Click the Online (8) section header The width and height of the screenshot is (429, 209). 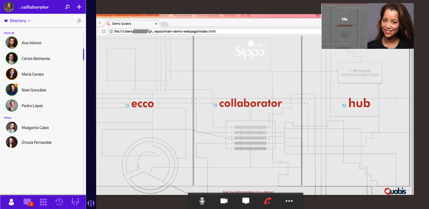[9, 33]
